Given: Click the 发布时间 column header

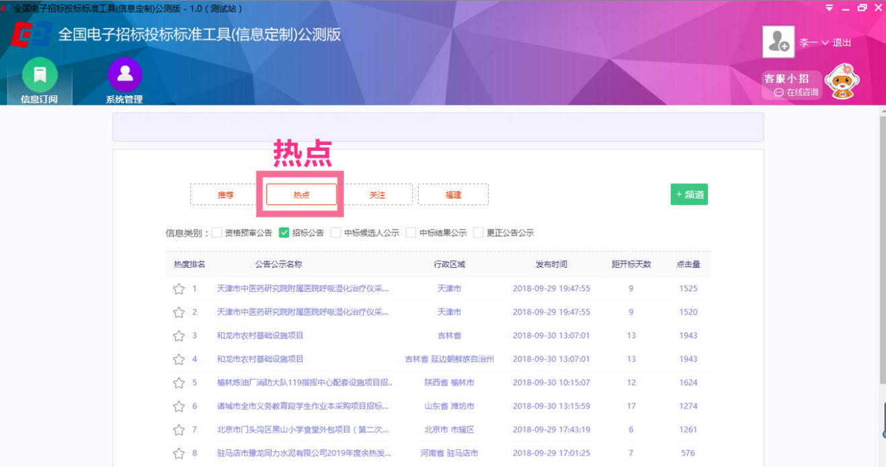Looking at the screenshot, I should pos(551,264).
